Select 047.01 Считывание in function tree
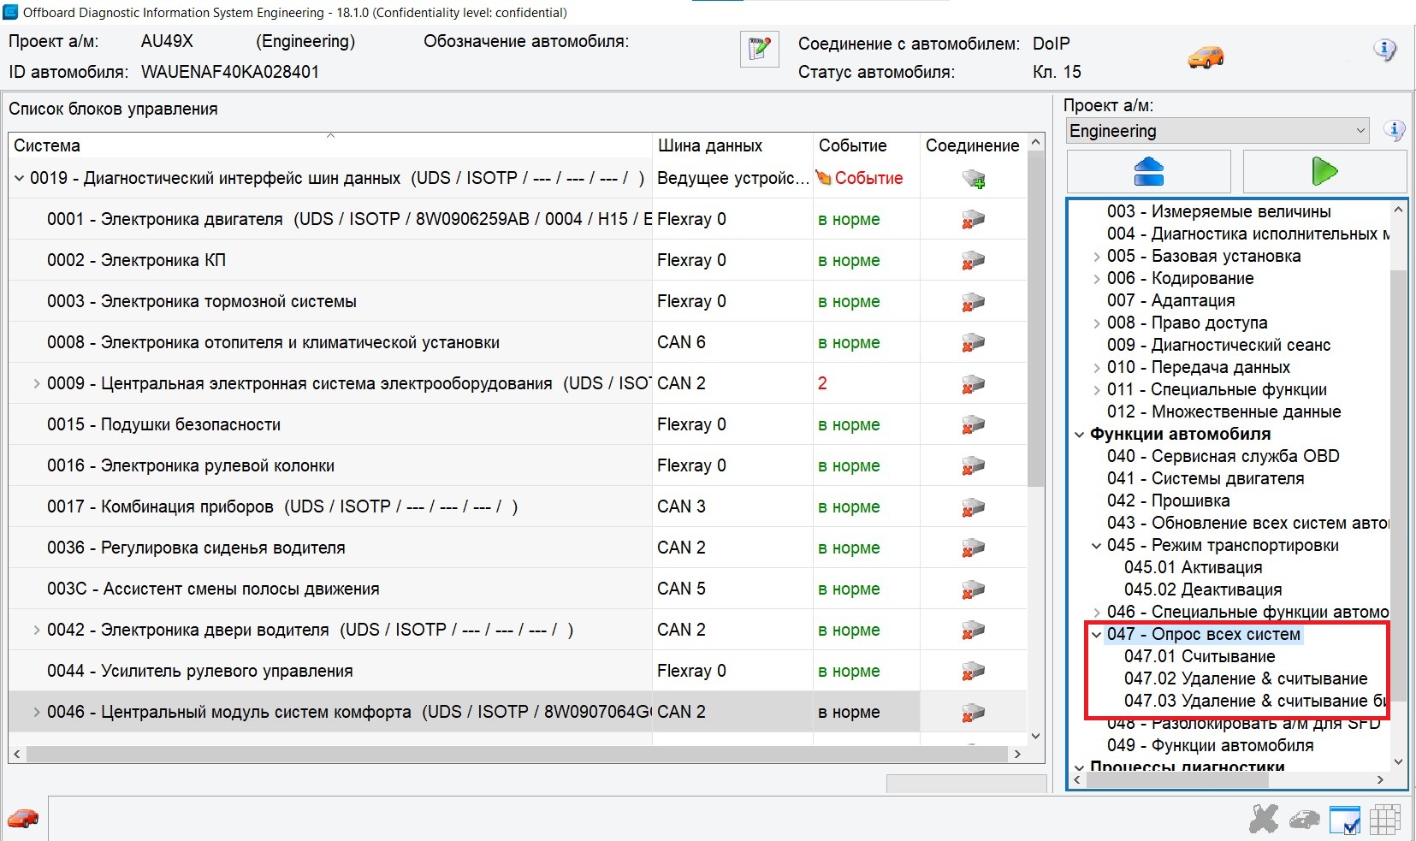Screen dimensions: 1416x841 coord(1199,657)
